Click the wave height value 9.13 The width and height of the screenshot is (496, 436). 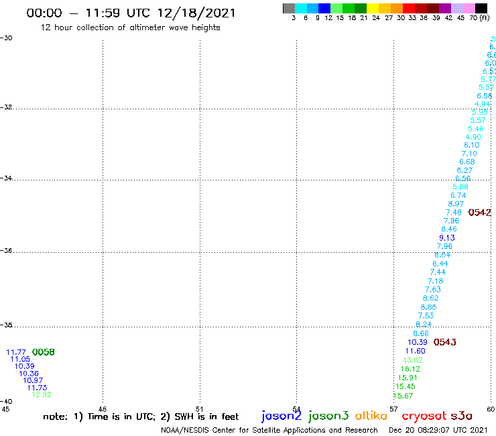446,237
